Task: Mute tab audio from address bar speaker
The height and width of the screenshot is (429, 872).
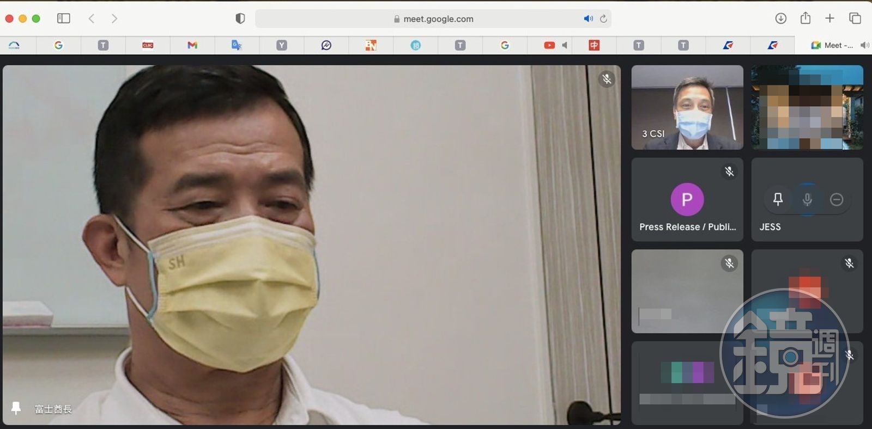Action: [x=588, y=19]
